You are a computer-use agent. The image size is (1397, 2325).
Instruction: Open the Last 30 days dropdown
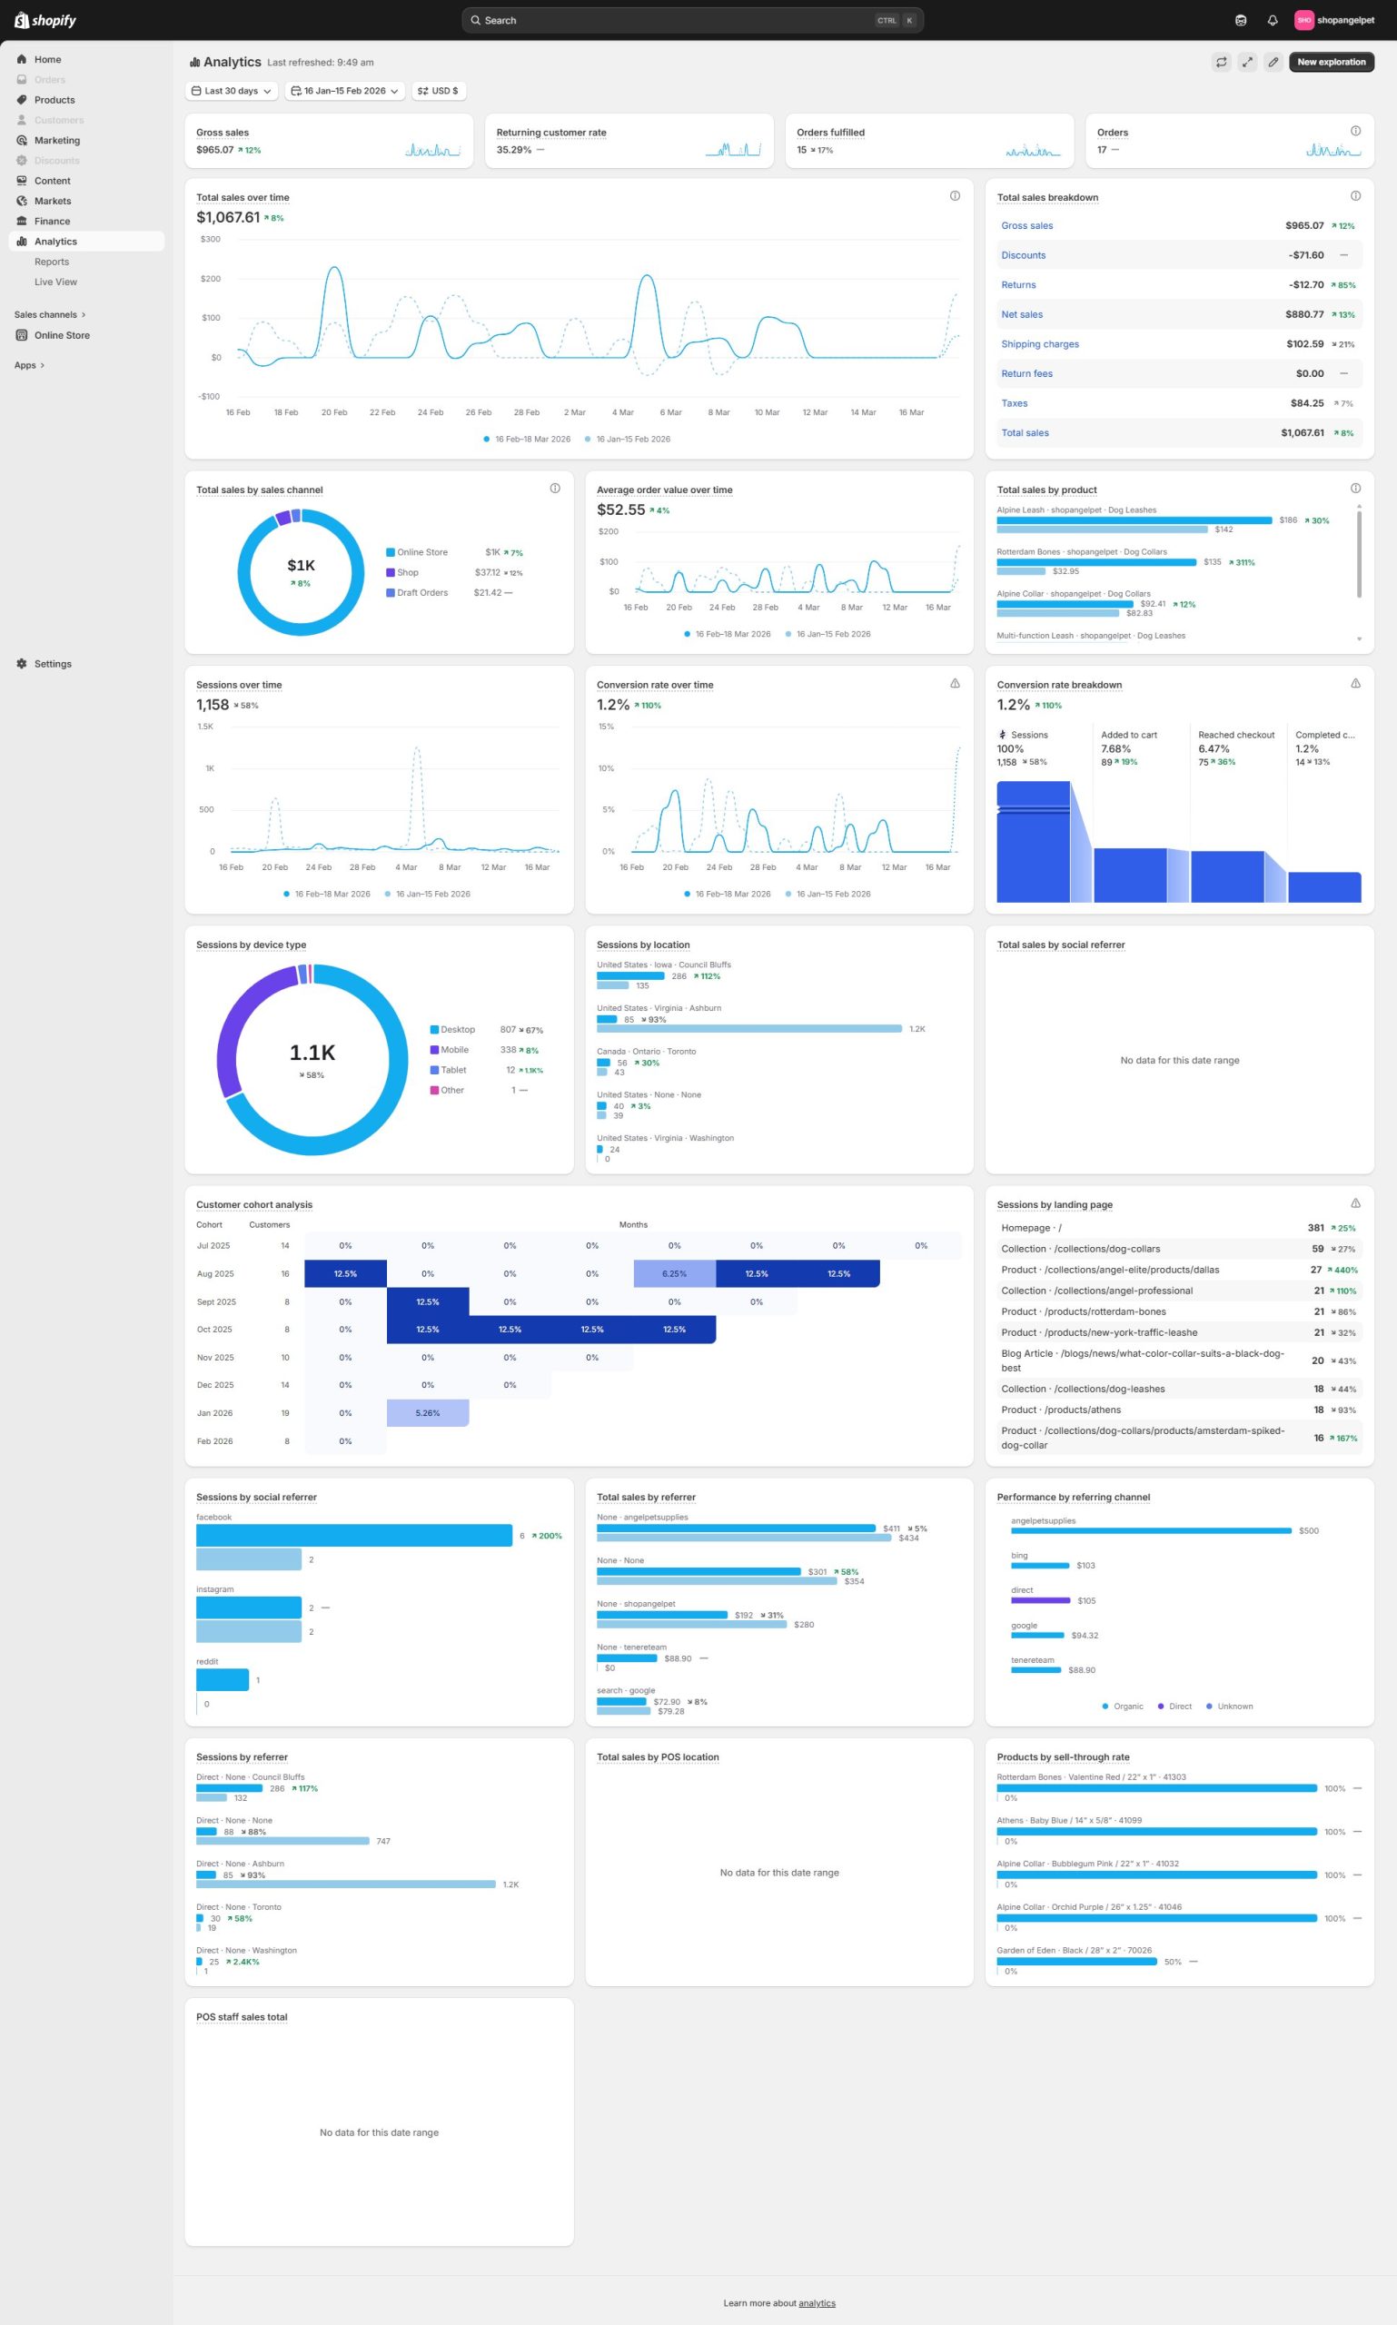click(x=232, y=92)
